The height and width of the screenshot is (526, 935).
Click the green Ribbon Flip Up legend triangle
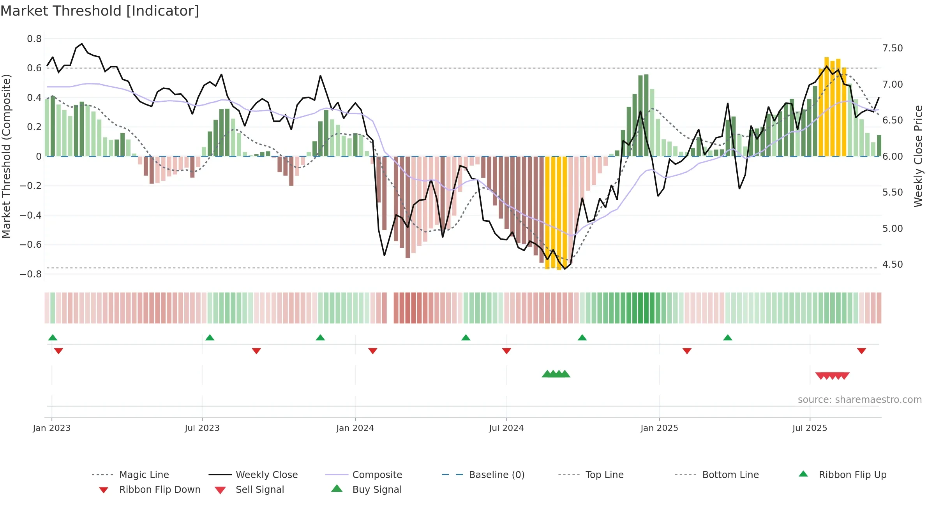pos(803,474)
